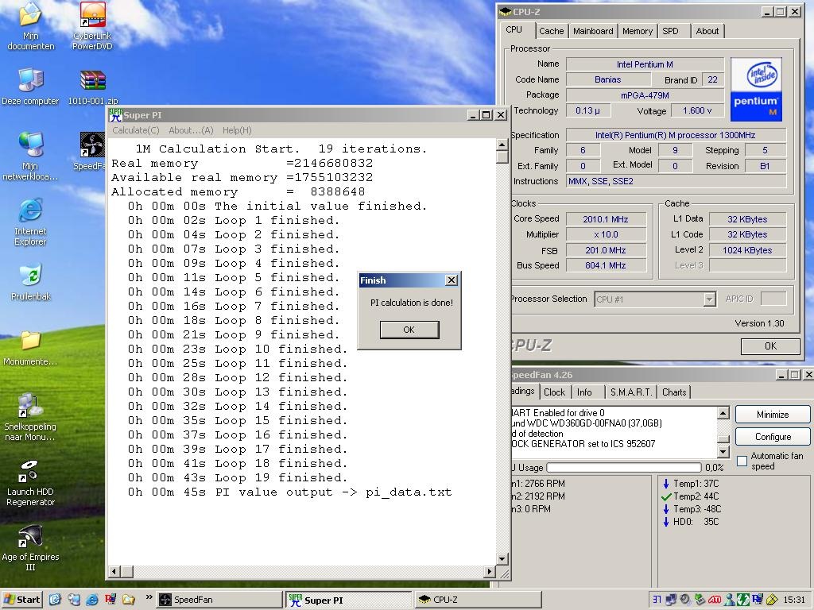Viewport: 814px width, 610px height.
Task: Click the Super PI vertical scrollbar up arrow
Action: coord(502,145)
